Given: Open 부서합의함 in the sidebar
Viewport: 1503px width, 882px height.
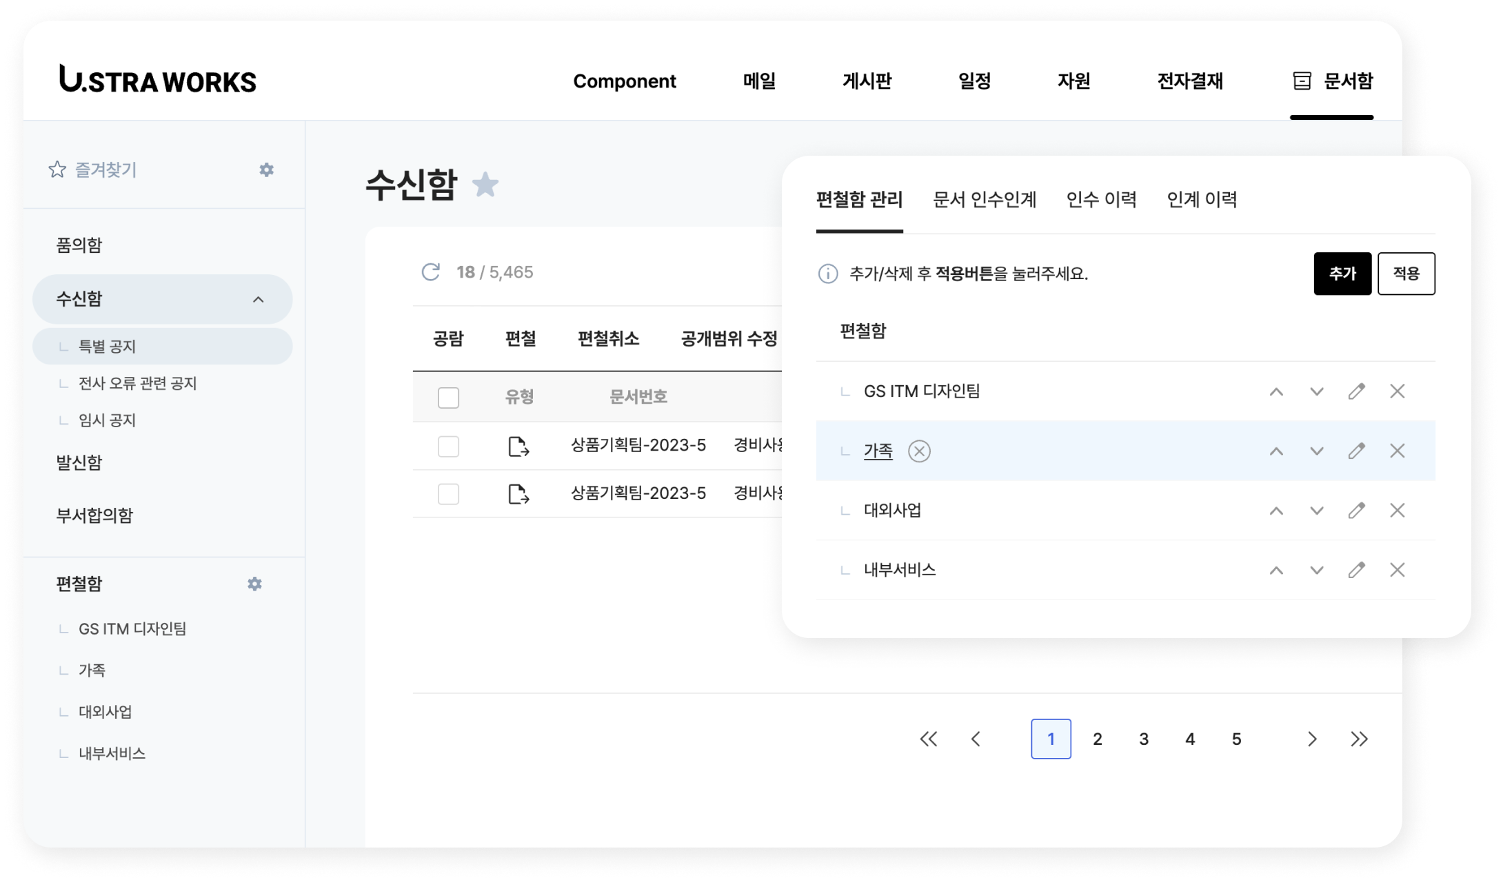Looking at the screenshot, I should pos(94,515).
